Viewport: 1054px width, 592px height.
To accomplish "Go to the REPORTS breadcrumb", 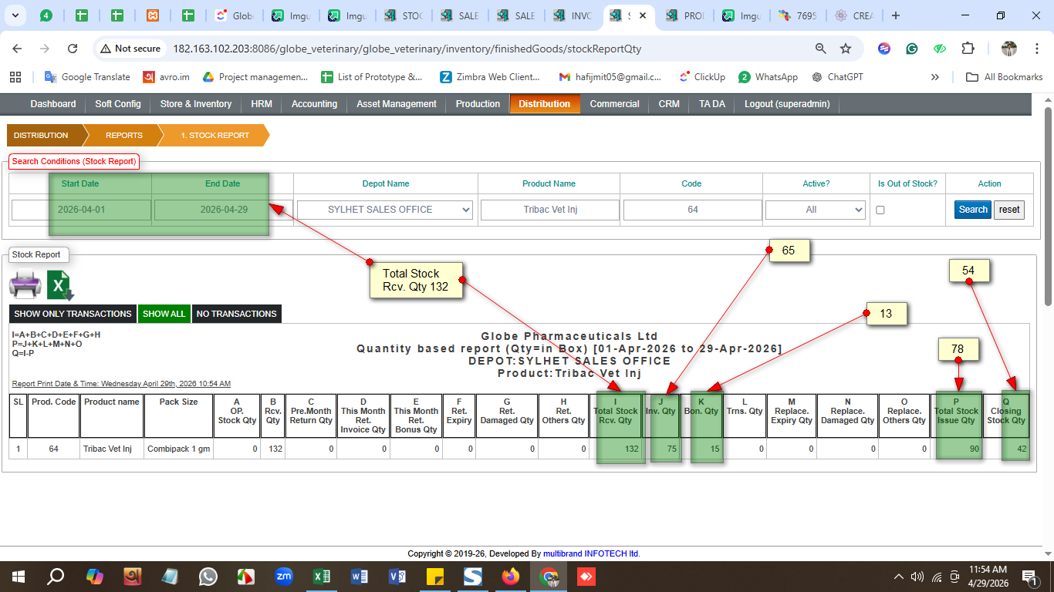I will [x=124, y=136].
